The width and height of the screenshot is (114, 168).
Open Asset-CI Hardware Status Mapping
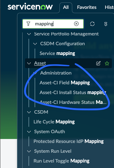[x=73, y=102]
